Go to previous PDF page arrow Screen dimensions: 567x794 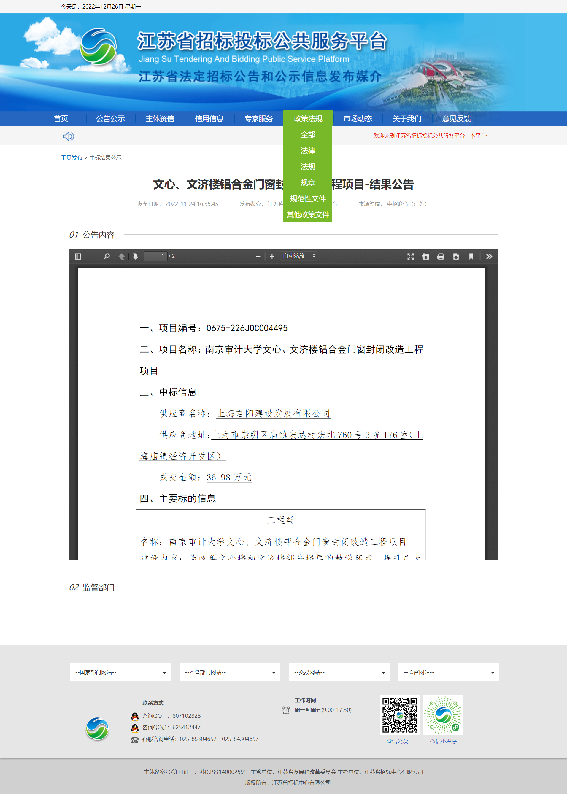122,257
